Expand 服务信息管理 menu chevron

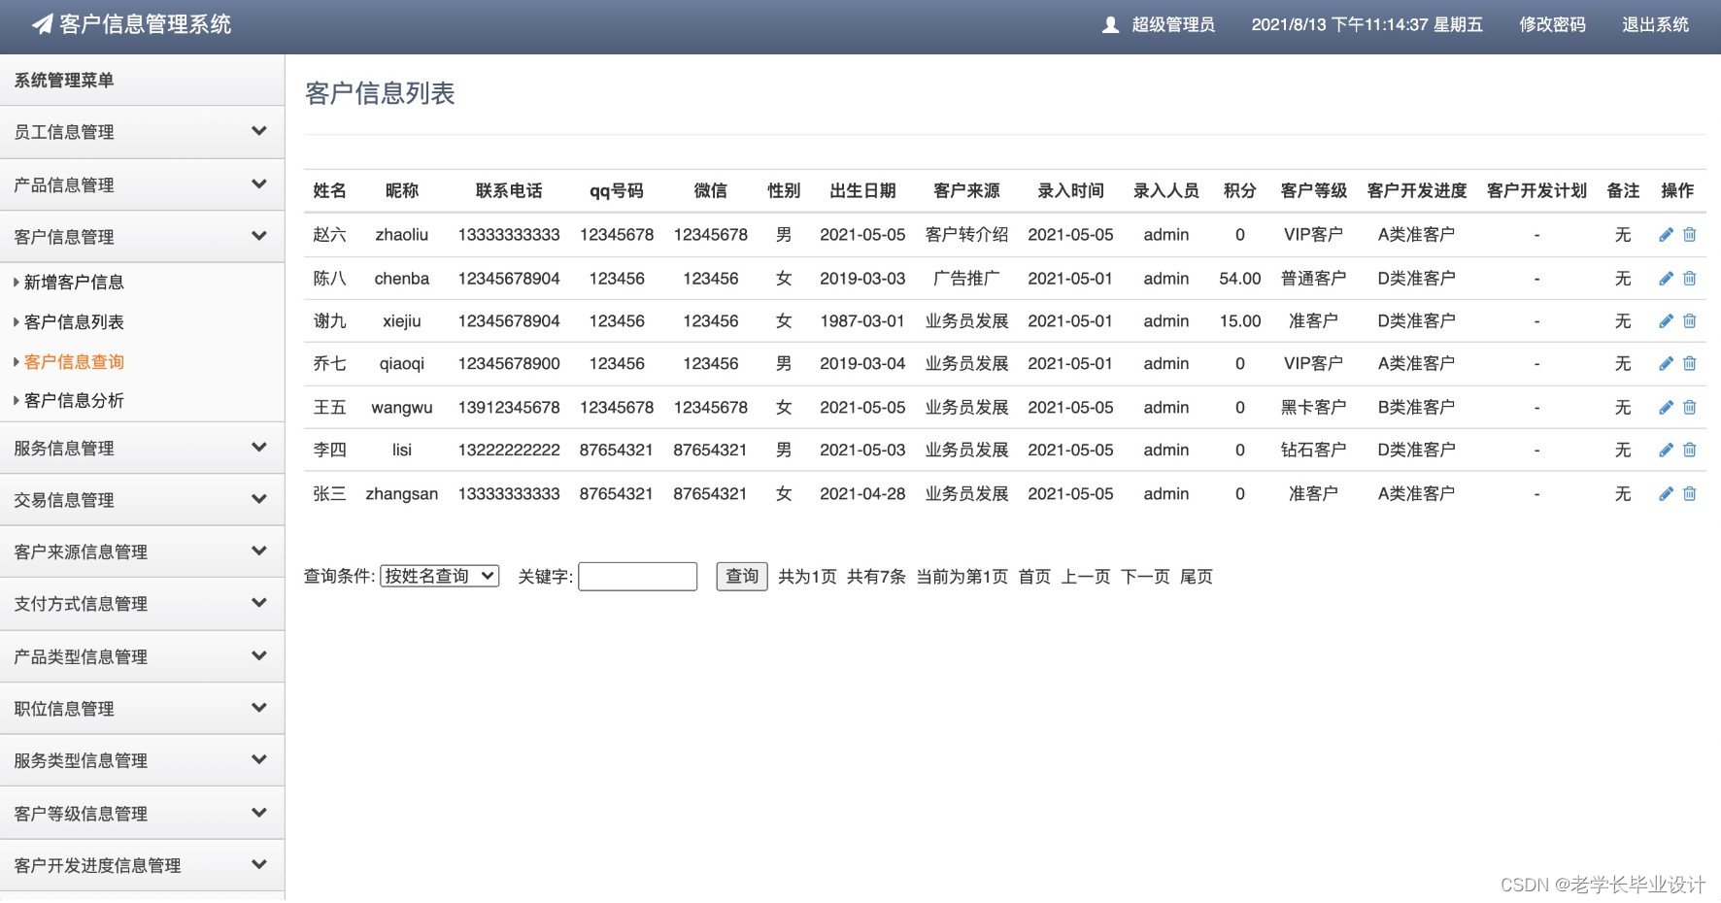(259, 447)
